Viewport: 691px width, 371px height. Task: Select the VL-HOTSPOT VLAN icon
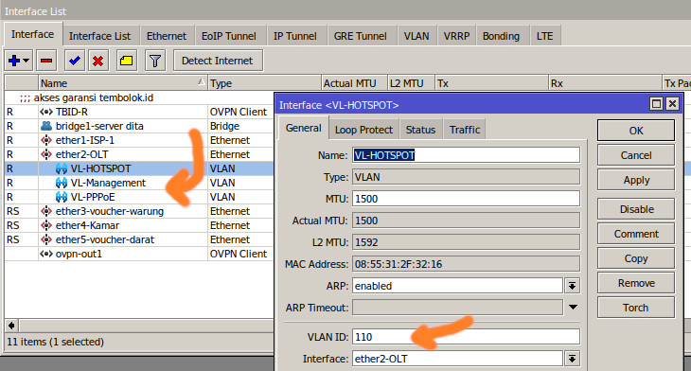coord(62,168)
